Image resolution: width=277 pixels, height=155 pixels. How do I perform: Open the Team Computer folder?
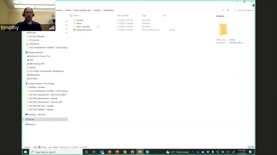83,27
